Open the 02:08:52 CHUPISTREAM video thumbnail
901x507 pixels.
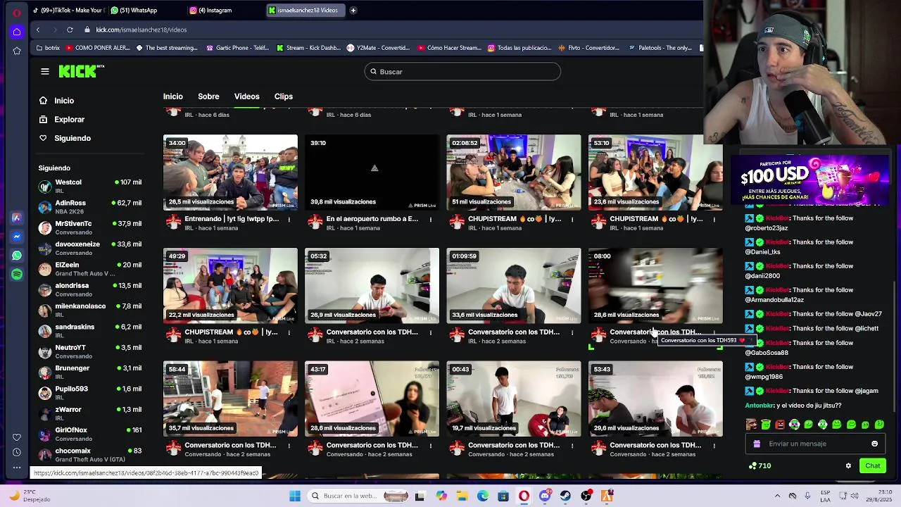point(514,173)
